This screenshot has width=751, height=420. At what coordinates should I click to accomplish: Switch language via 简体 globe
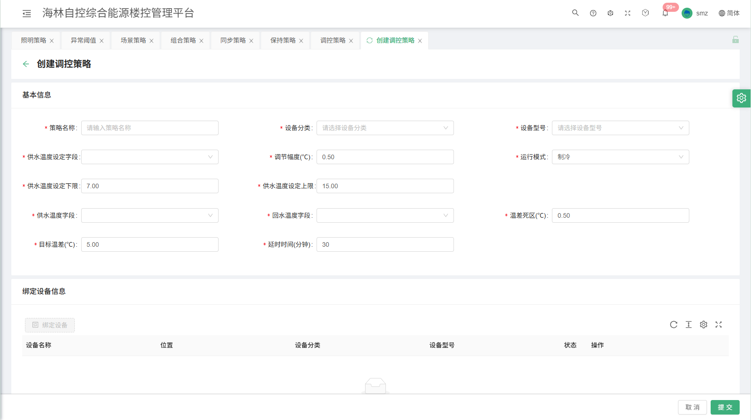click(729, 13)
